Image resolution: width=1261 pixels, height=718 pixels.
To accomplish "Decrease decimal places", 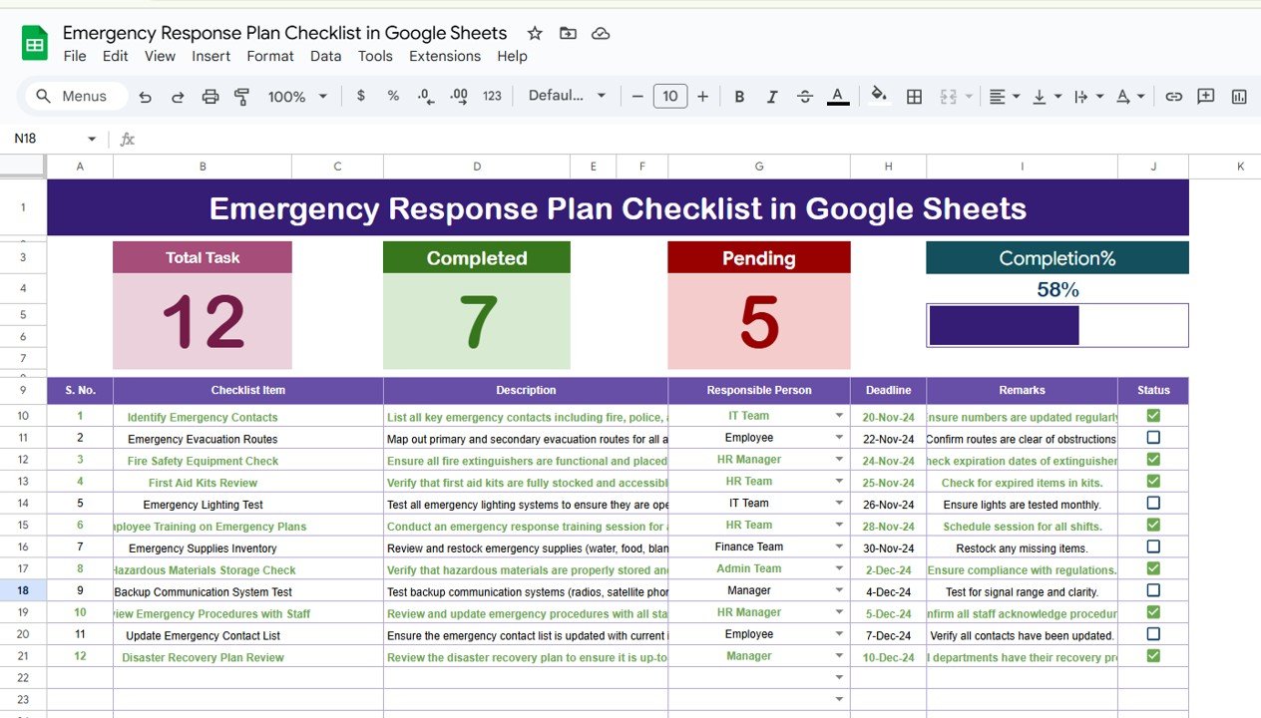I will tap(426, 96).
